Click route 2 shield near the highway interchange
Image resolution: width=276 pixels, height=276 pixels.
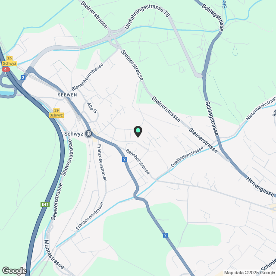[23, 77]
